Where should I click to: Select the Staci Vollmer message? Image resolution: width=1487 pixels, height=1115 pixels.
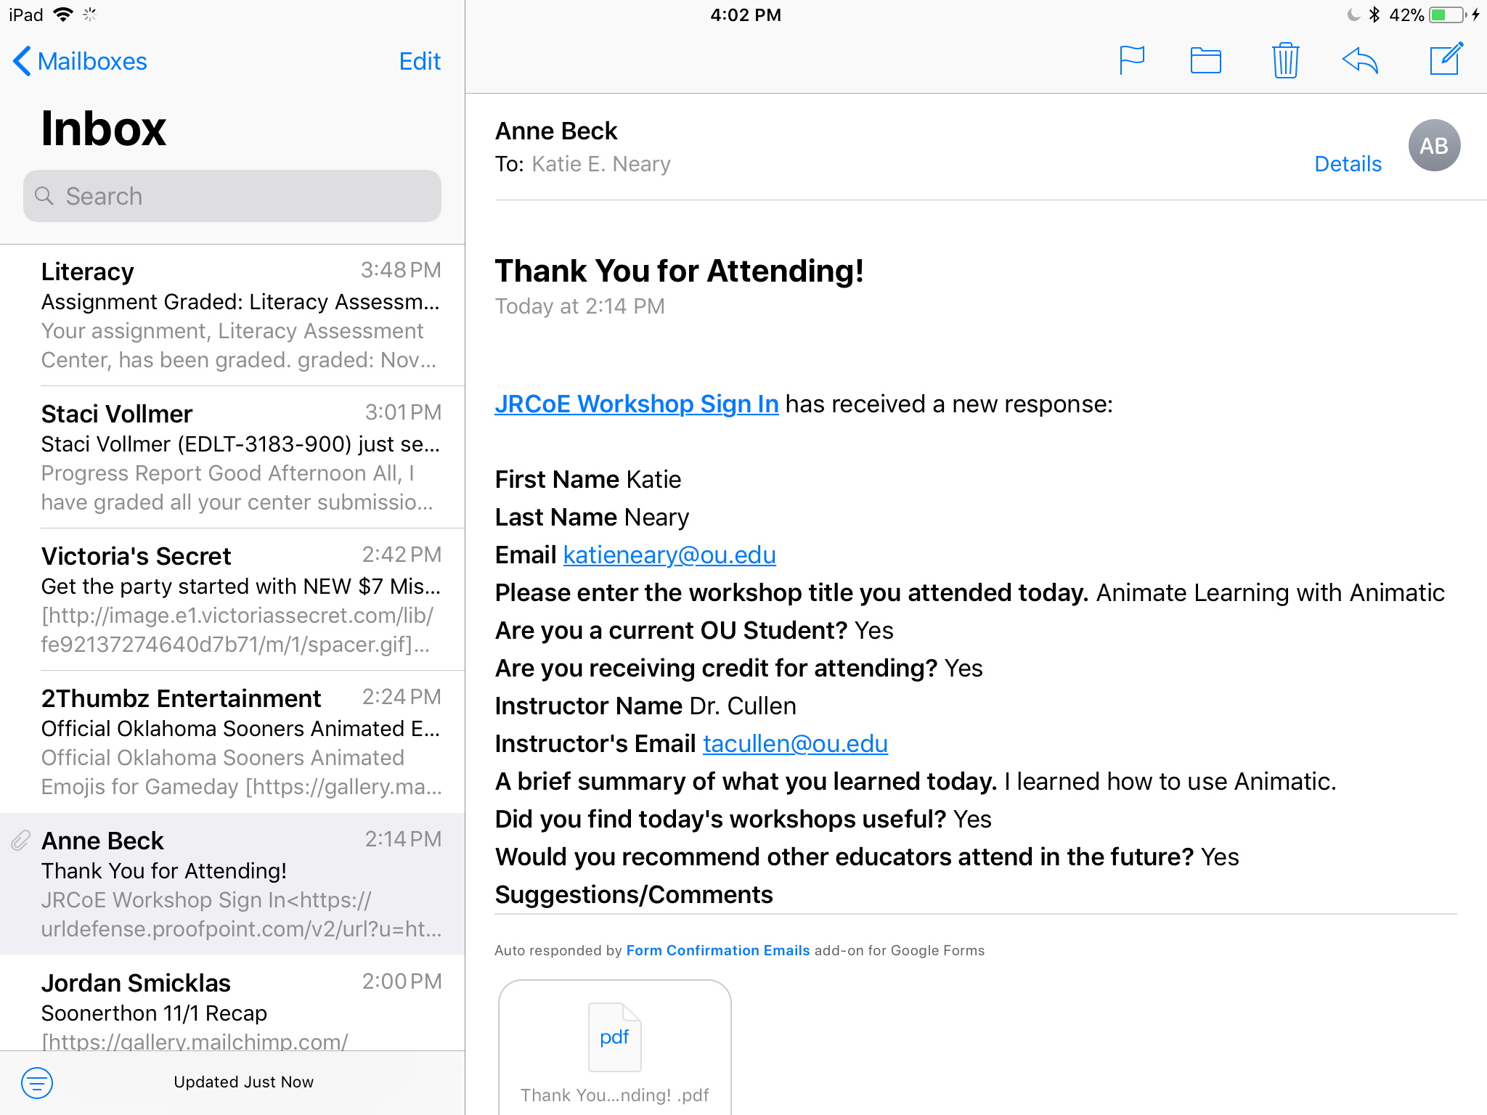tap(240, 457)
